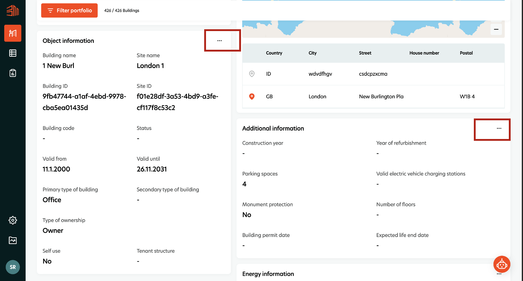This screenshot has height=281, width=523.
Task: Select the W1B 4 postal cell
Action: pos(467,96)
